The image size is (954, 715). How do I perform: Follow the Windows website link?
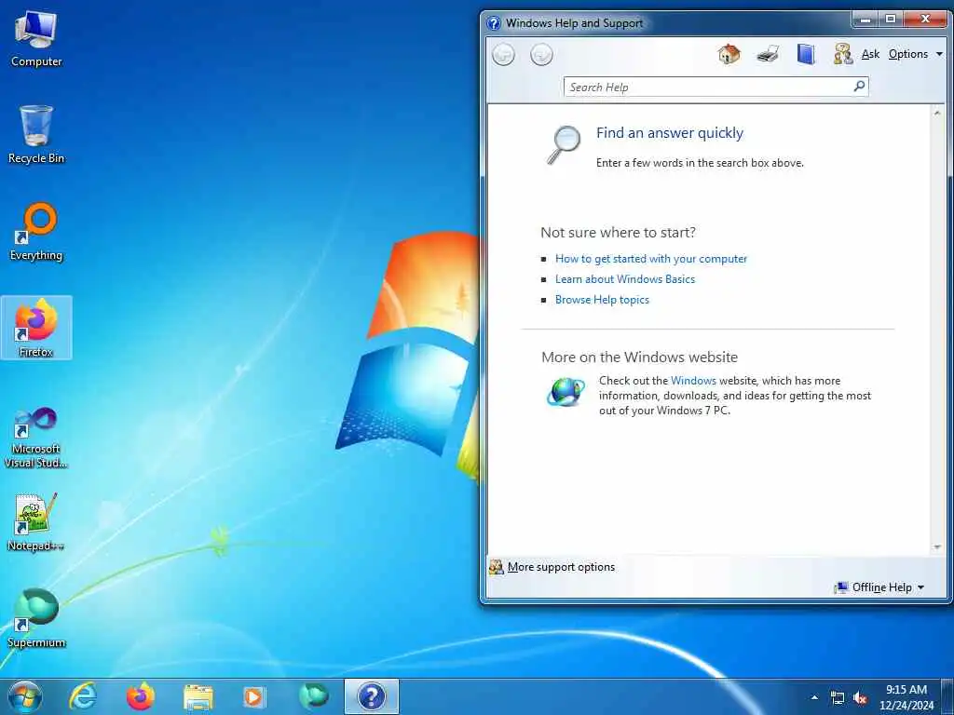[x=693, y=381]
